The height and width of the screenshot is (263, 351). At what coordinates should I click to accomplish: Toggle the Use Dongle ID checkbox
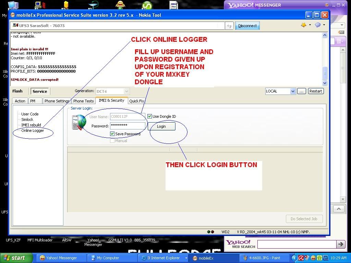(x=149, y=116)
